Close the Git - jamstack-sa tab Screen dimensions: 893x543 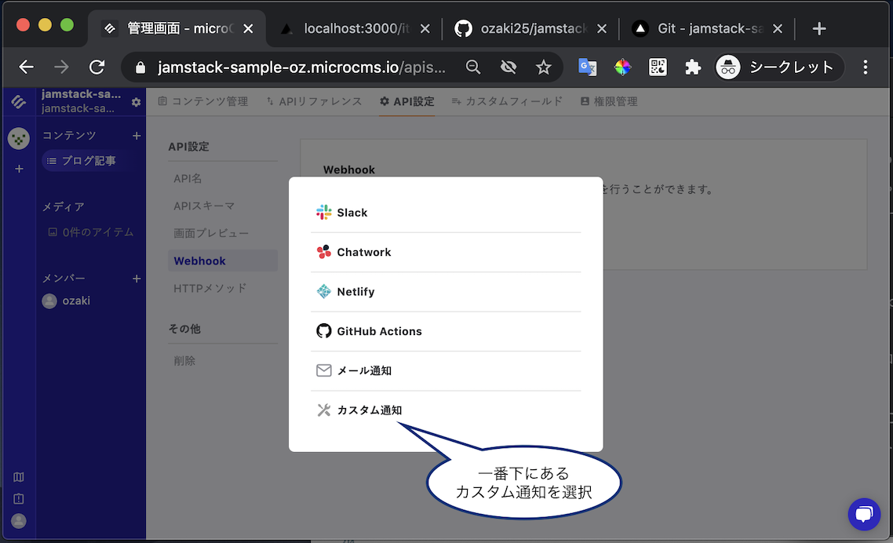tap(778, 28)
